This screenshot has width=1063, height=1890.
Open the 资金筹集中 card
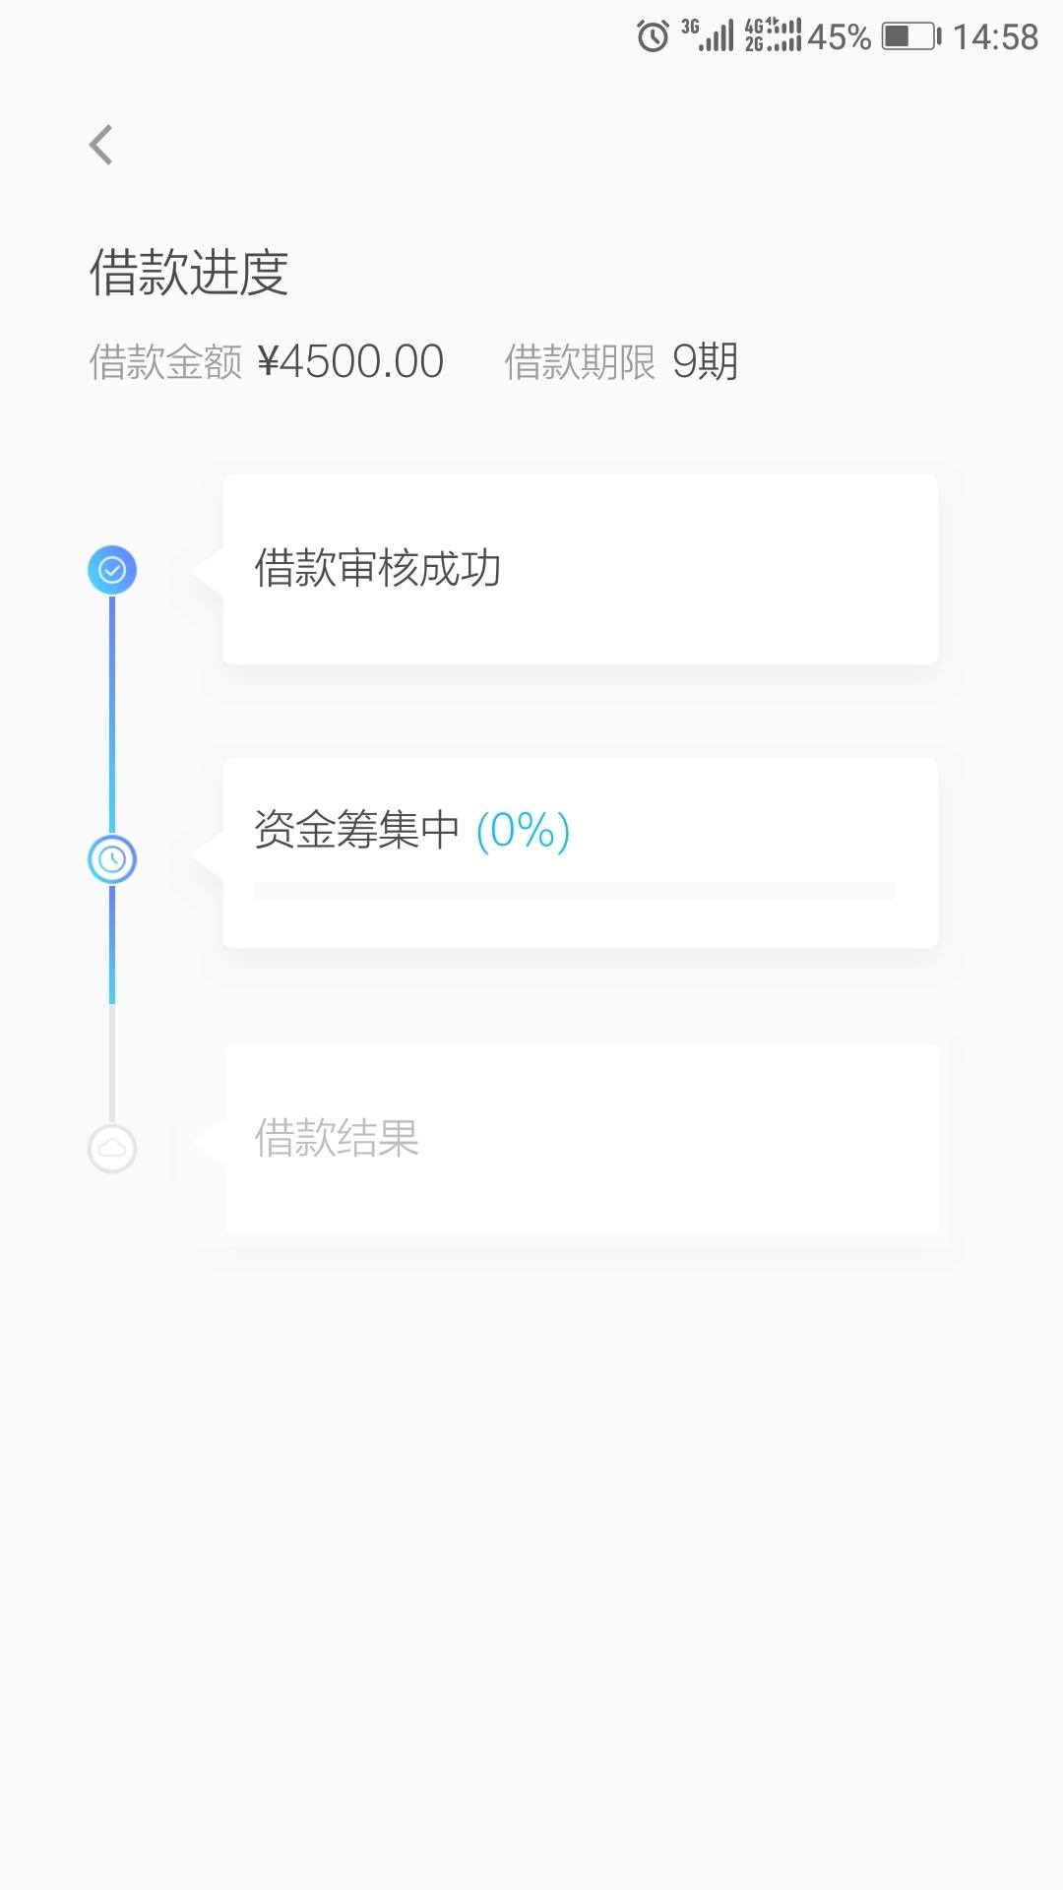point(581,853)
